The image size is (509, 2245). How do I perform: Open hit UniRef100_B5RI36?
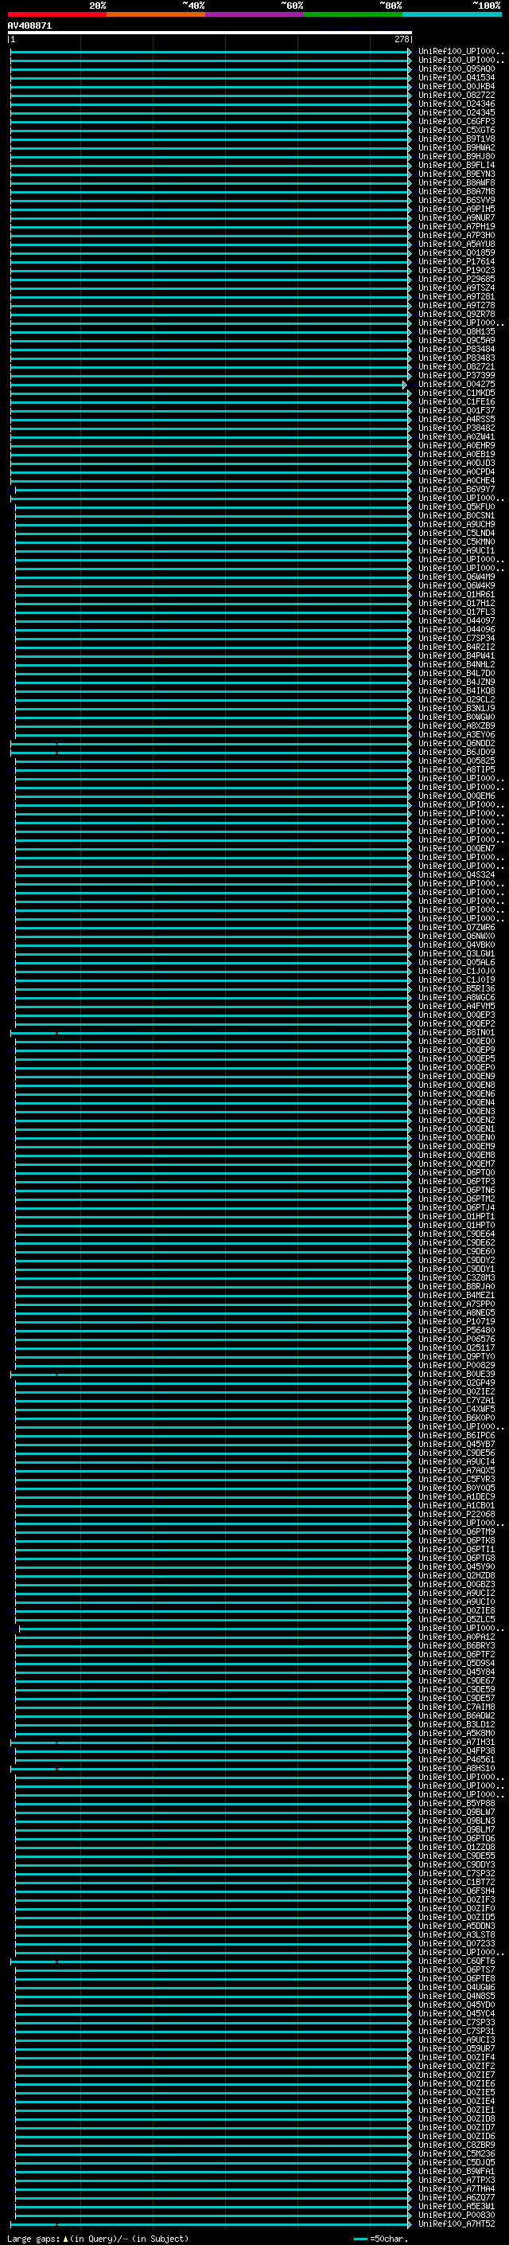[456, 988]
